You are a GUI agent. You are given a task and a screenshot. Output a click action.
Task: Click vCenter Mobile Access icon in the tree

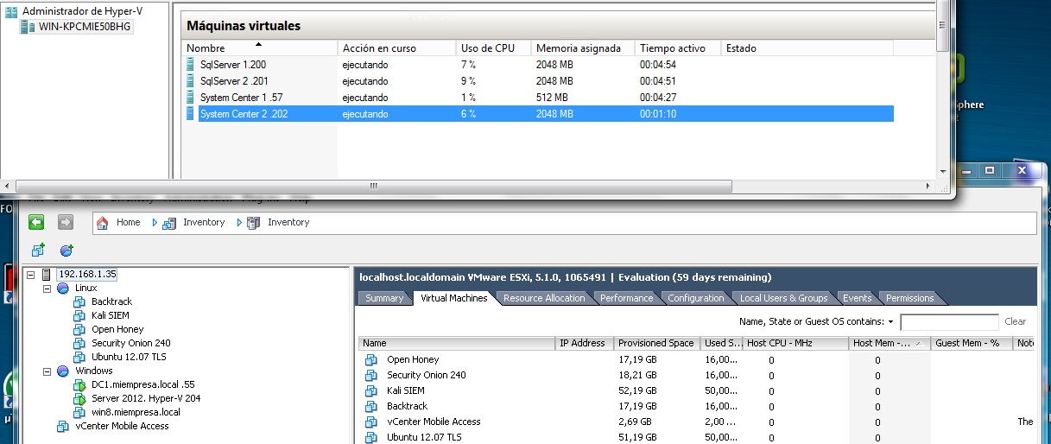(62, 426)
